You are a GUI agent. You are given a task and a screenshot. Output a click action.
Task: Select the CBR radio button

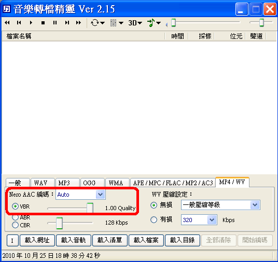(15, 225)
